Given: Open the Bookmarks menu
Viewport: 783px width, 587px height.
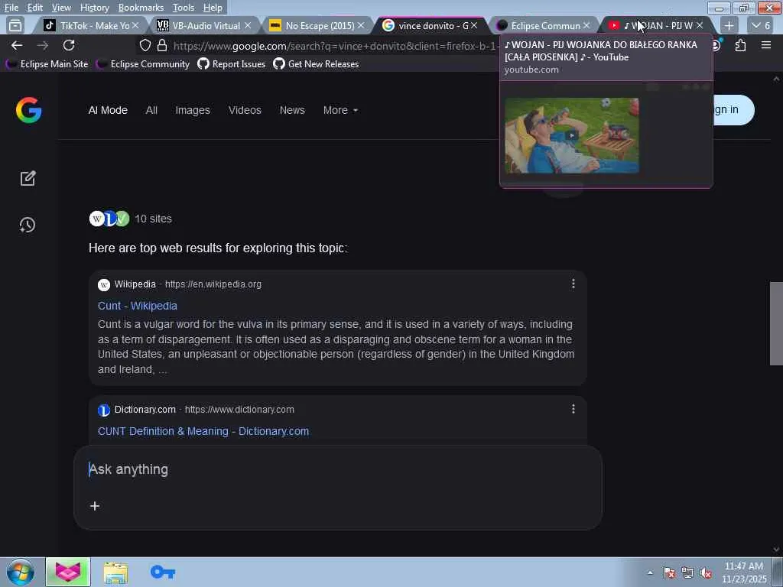Looking at the screenshot, I should click(x=141, y=8).
